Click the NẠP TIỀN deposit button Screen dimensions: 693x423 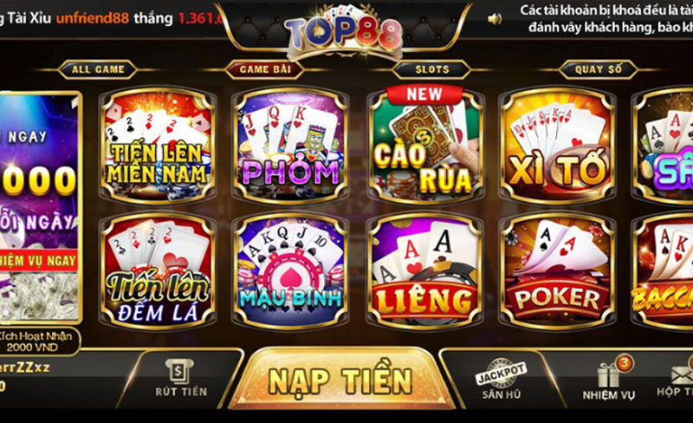340,381
